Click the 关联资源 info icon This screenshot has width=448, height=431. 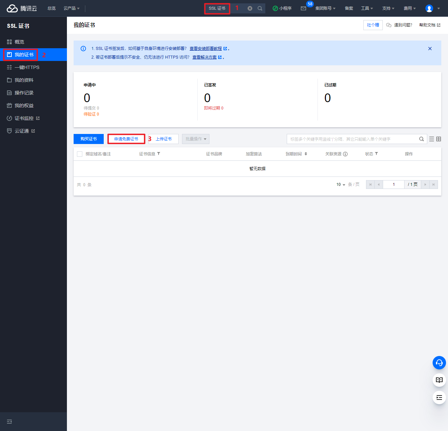pyautogui.click(x=345, y=154)
